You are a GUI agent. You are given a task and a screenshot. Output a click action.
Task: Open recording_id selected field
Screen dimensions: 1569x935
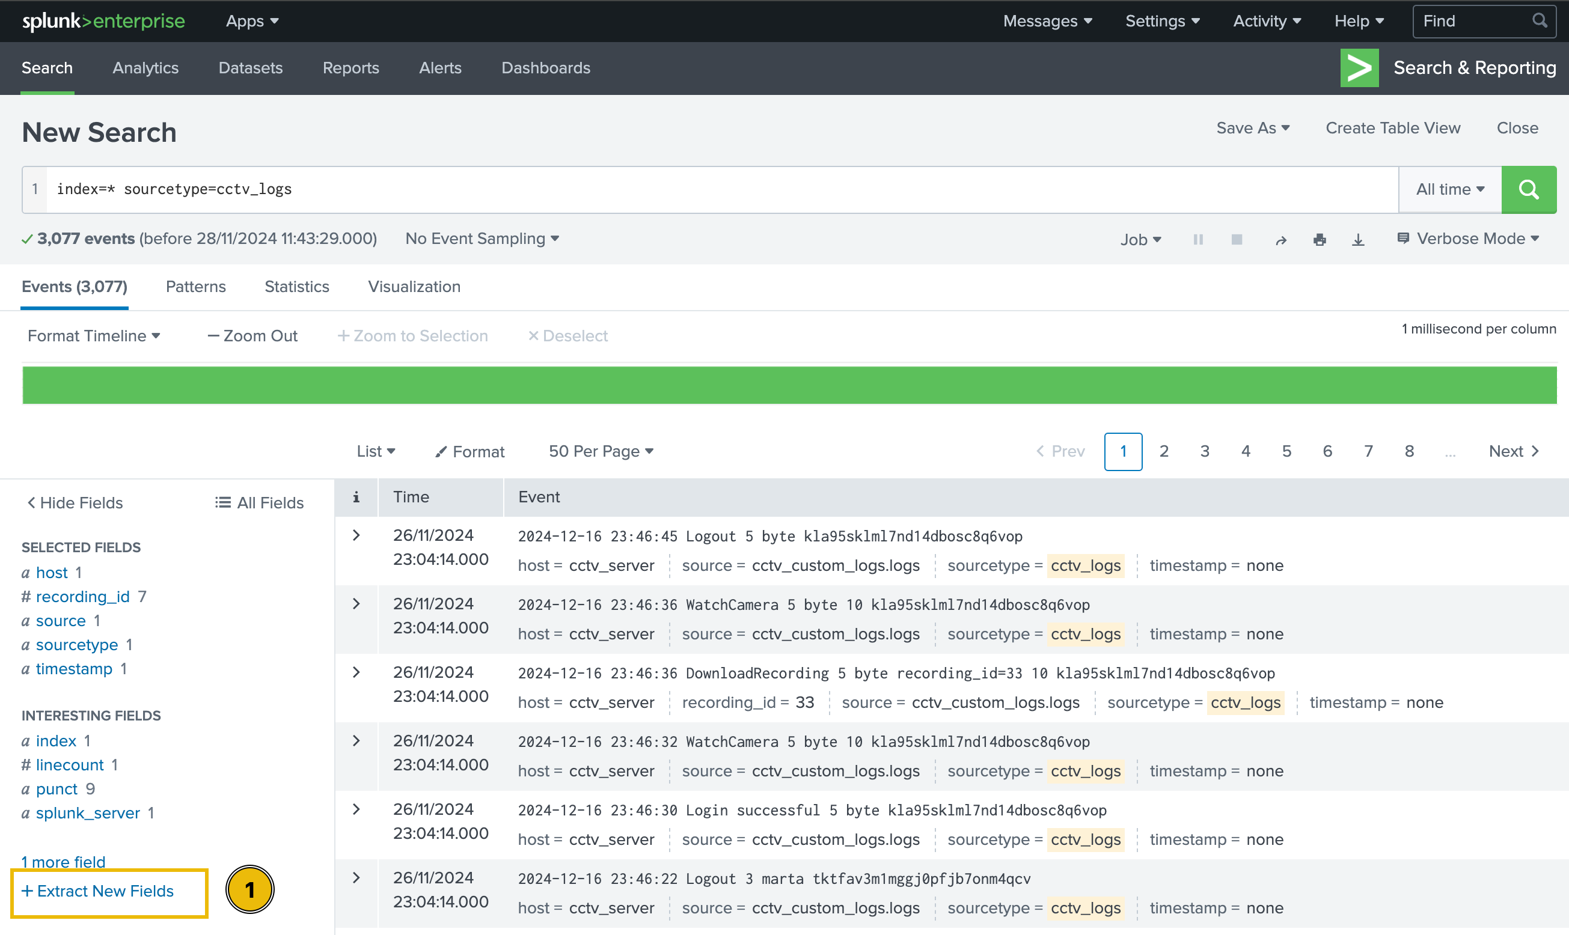[x=82, y=597]
